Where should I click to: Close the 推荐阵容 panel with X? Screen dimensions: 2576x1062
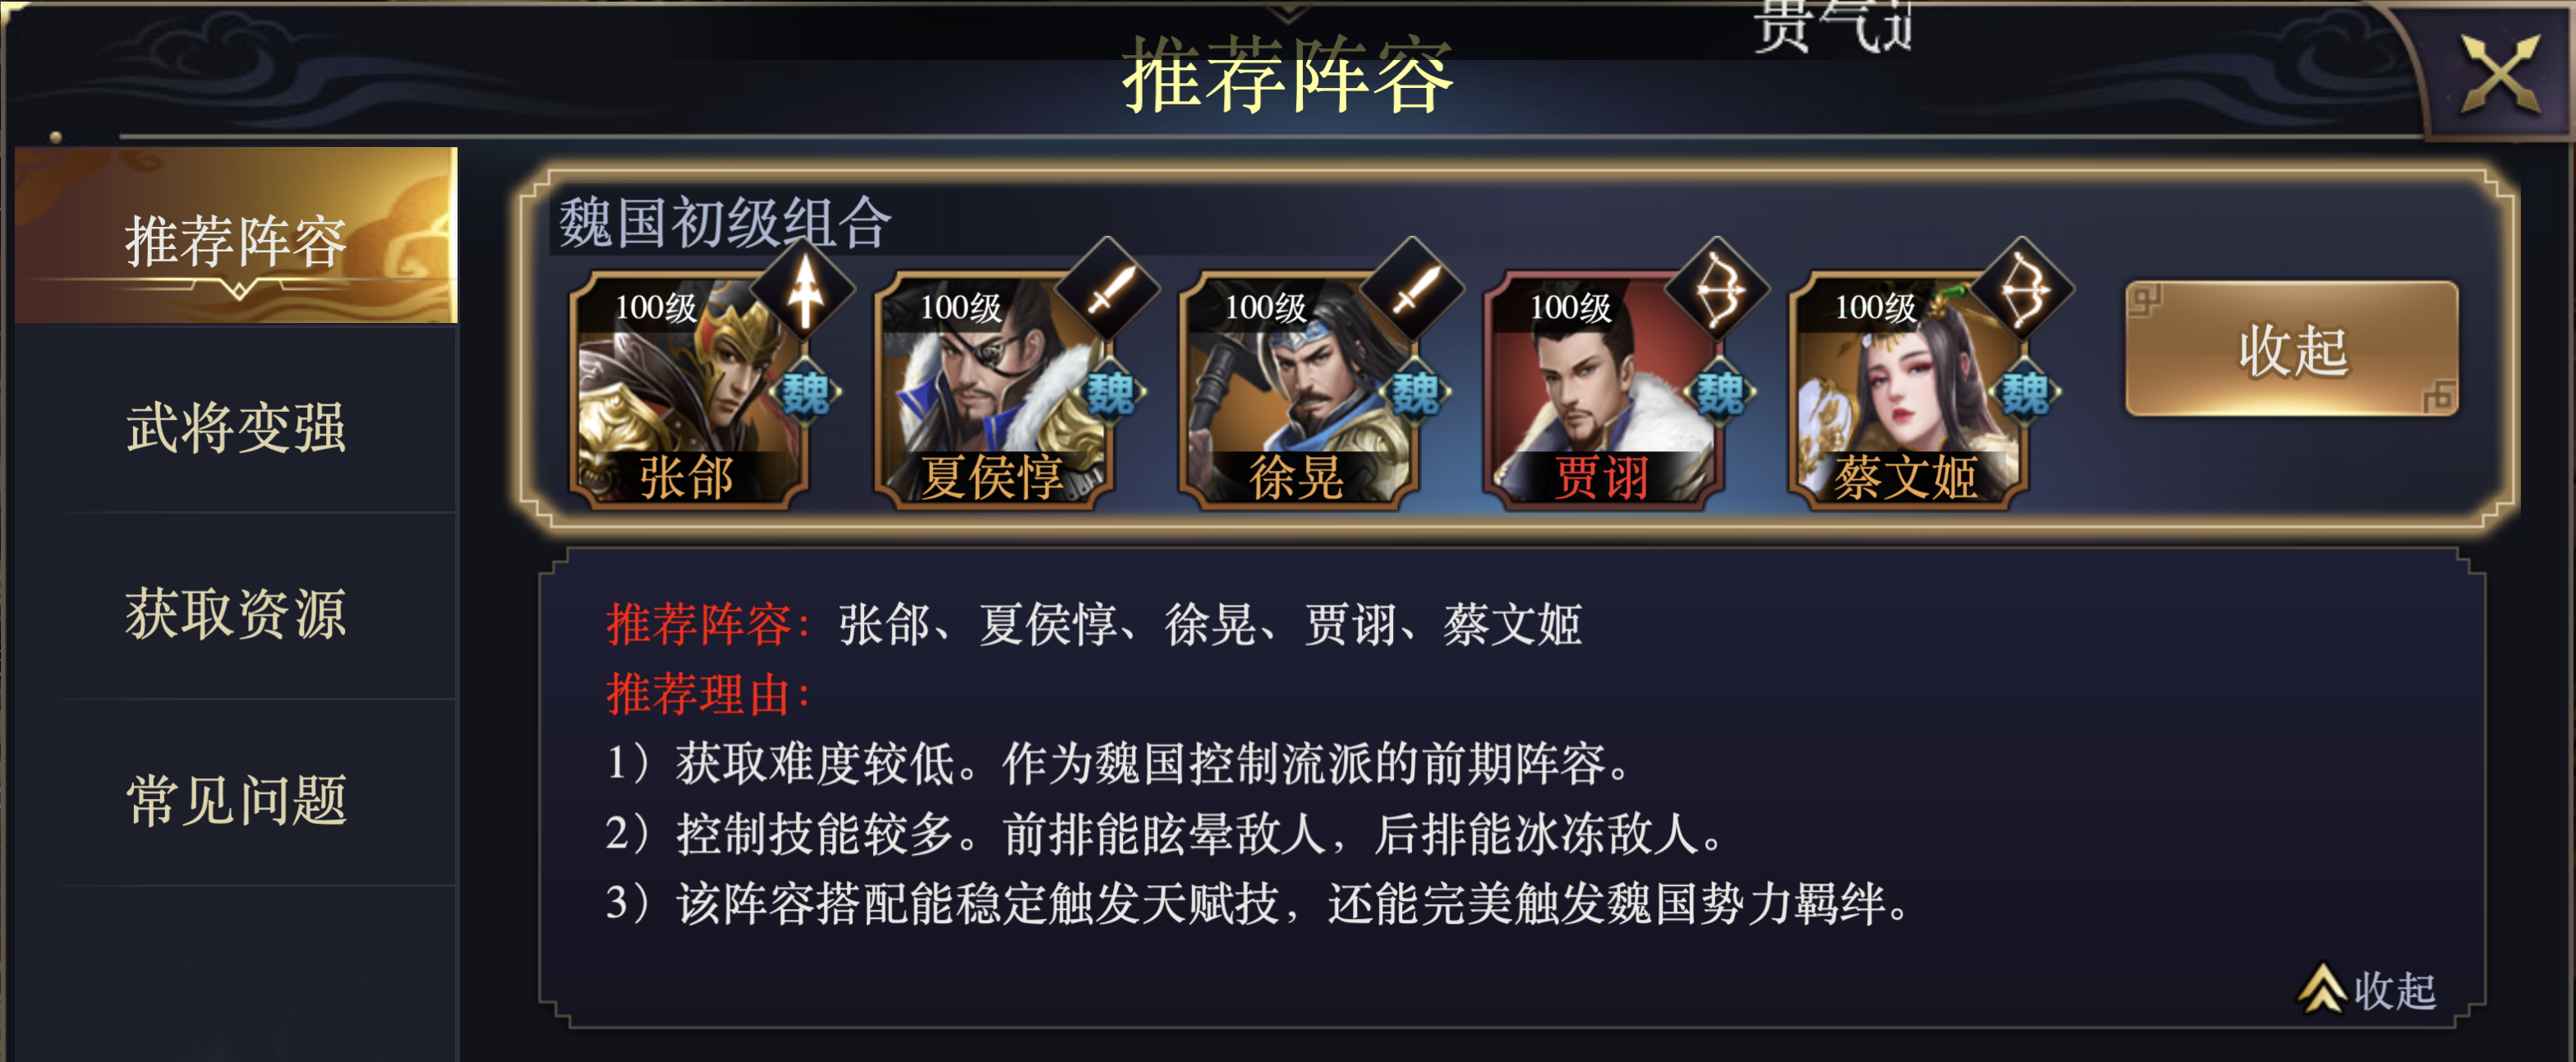tap(2499, 73)
